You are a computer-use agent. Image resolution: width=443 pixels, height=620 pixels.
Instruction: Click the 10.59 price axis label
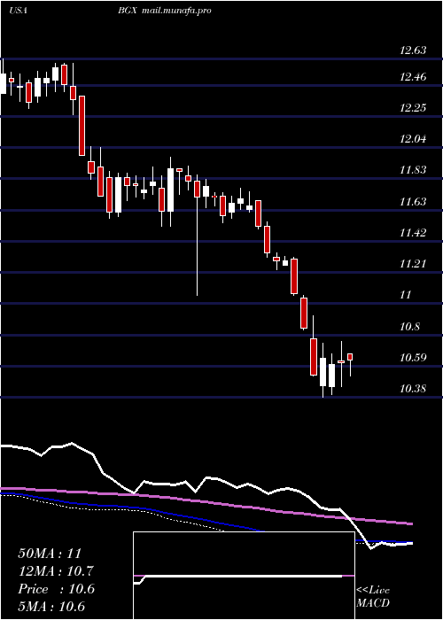413,358
